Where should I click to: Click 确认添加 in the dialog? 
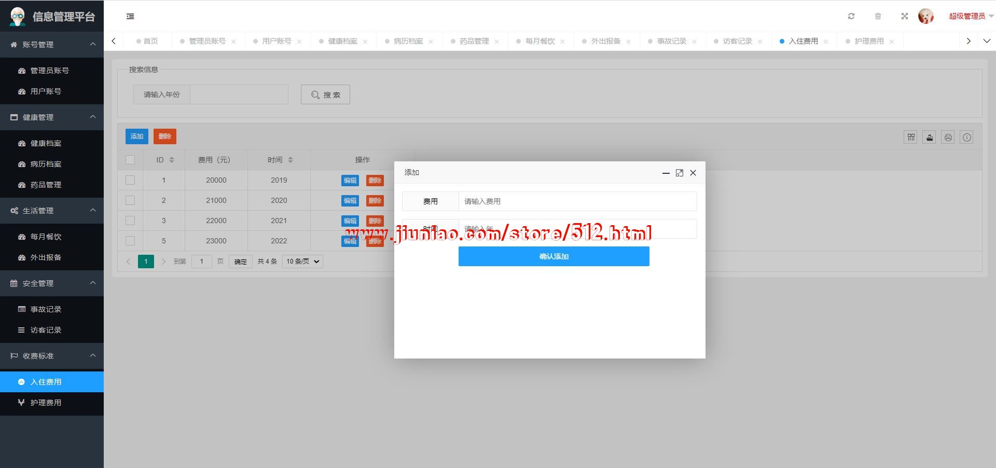(x=554, y=256)
